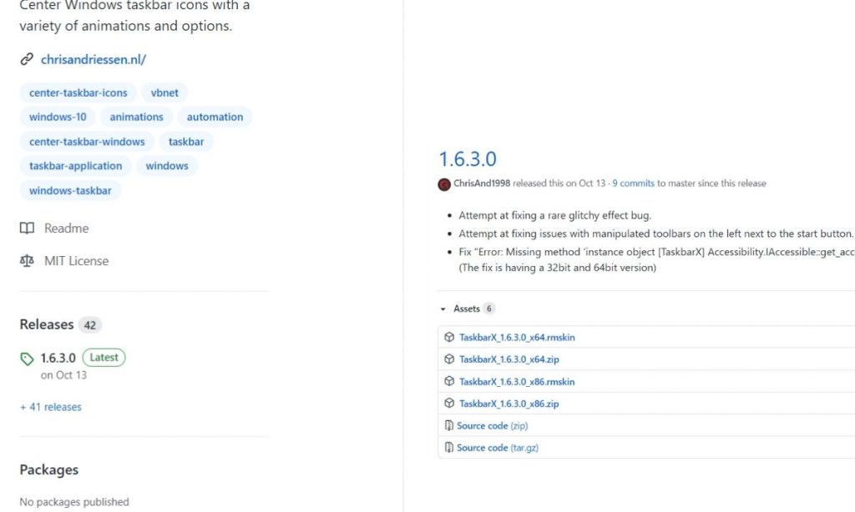Screen dimensions: 855x512
Task: Click the Latest release badge
Action: tap(104, 358)
